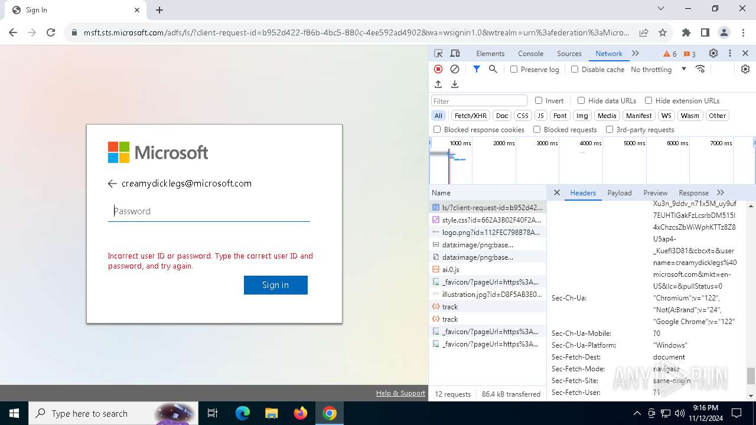Go back to the email entry arrow

(x=112, y=184)
